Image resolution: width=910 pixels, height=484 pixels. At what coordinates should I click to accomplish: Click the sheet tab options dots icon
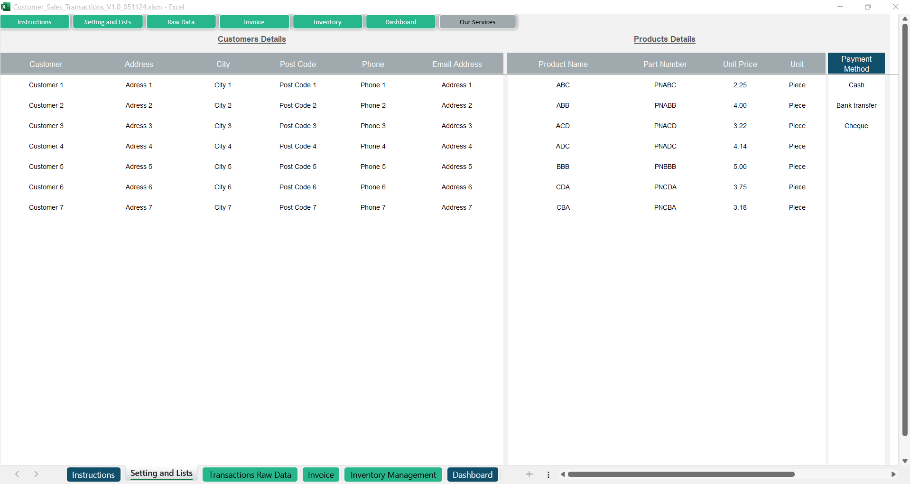[x=548, y=475]
